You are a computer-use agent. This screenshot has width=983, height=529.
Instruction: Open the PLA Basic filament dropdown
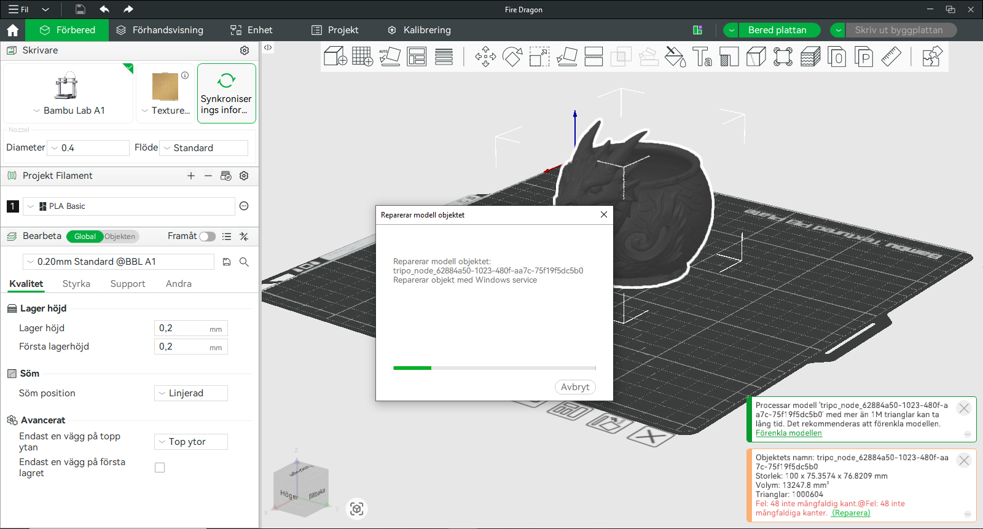[129, 206]
